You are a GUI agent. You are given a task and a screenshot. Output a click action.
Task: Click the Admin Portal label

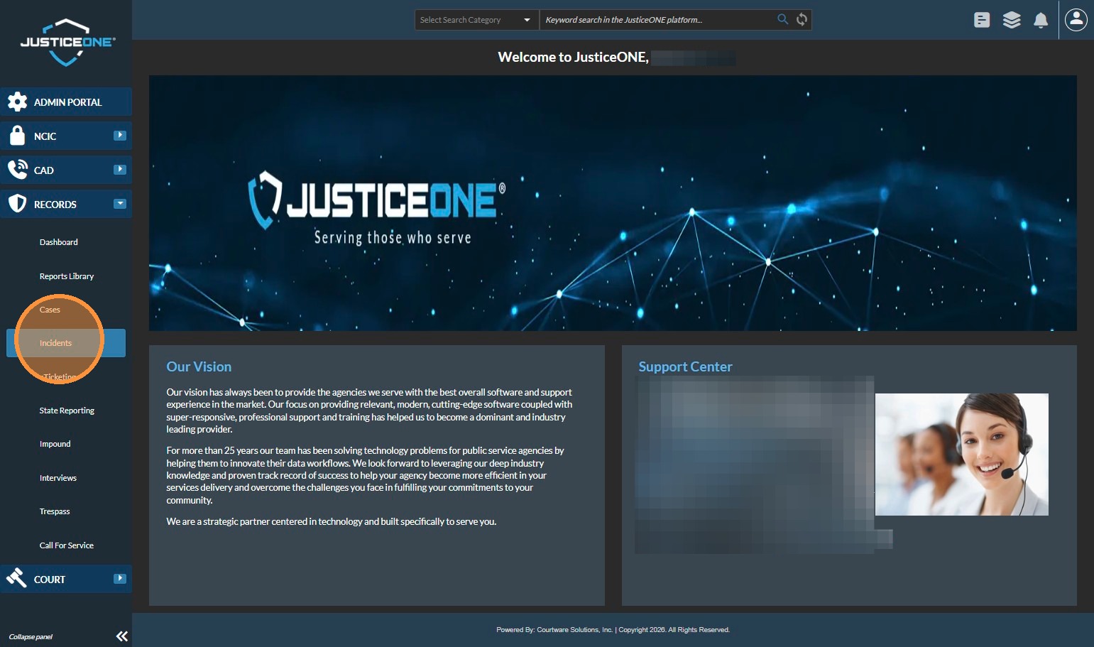(68, 102)
